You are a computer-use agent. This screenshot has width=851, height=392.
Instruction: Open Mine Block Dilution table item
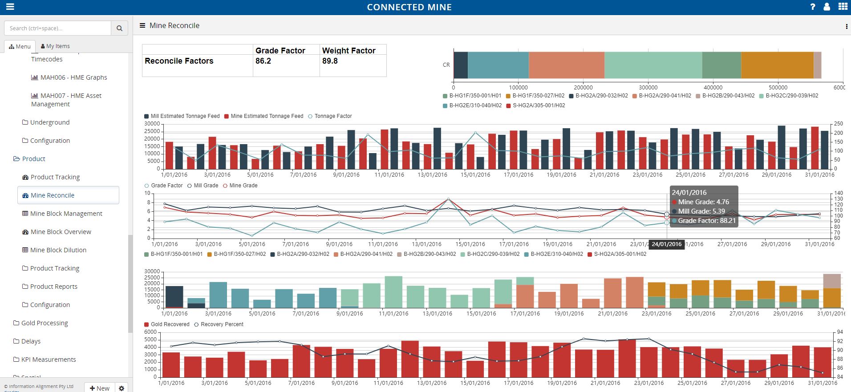[x=54, y=250]
